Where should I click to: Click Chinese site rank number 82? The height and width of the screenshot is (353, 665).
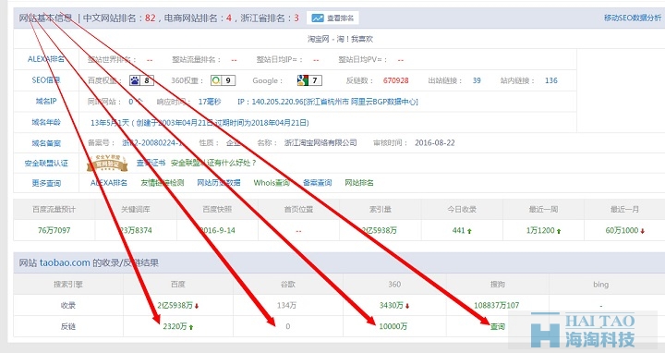point(151,18)
